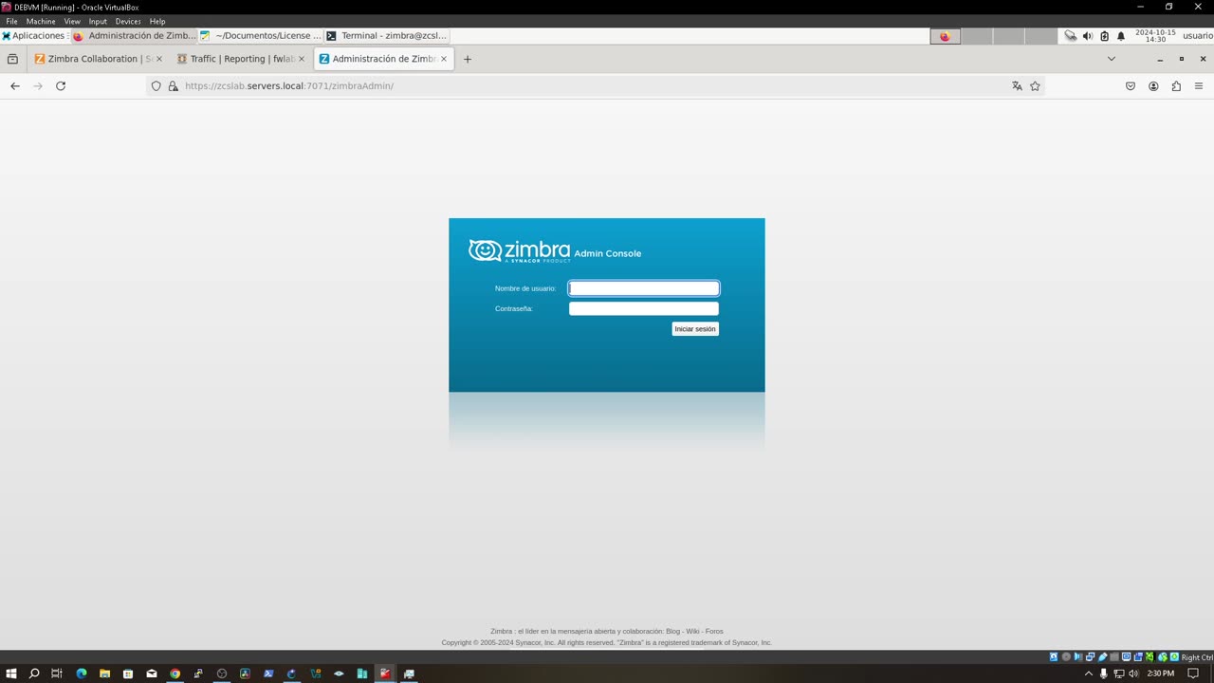Open the Windows action center notifications
The image size is (1214, 683).
click(1193, 674)
